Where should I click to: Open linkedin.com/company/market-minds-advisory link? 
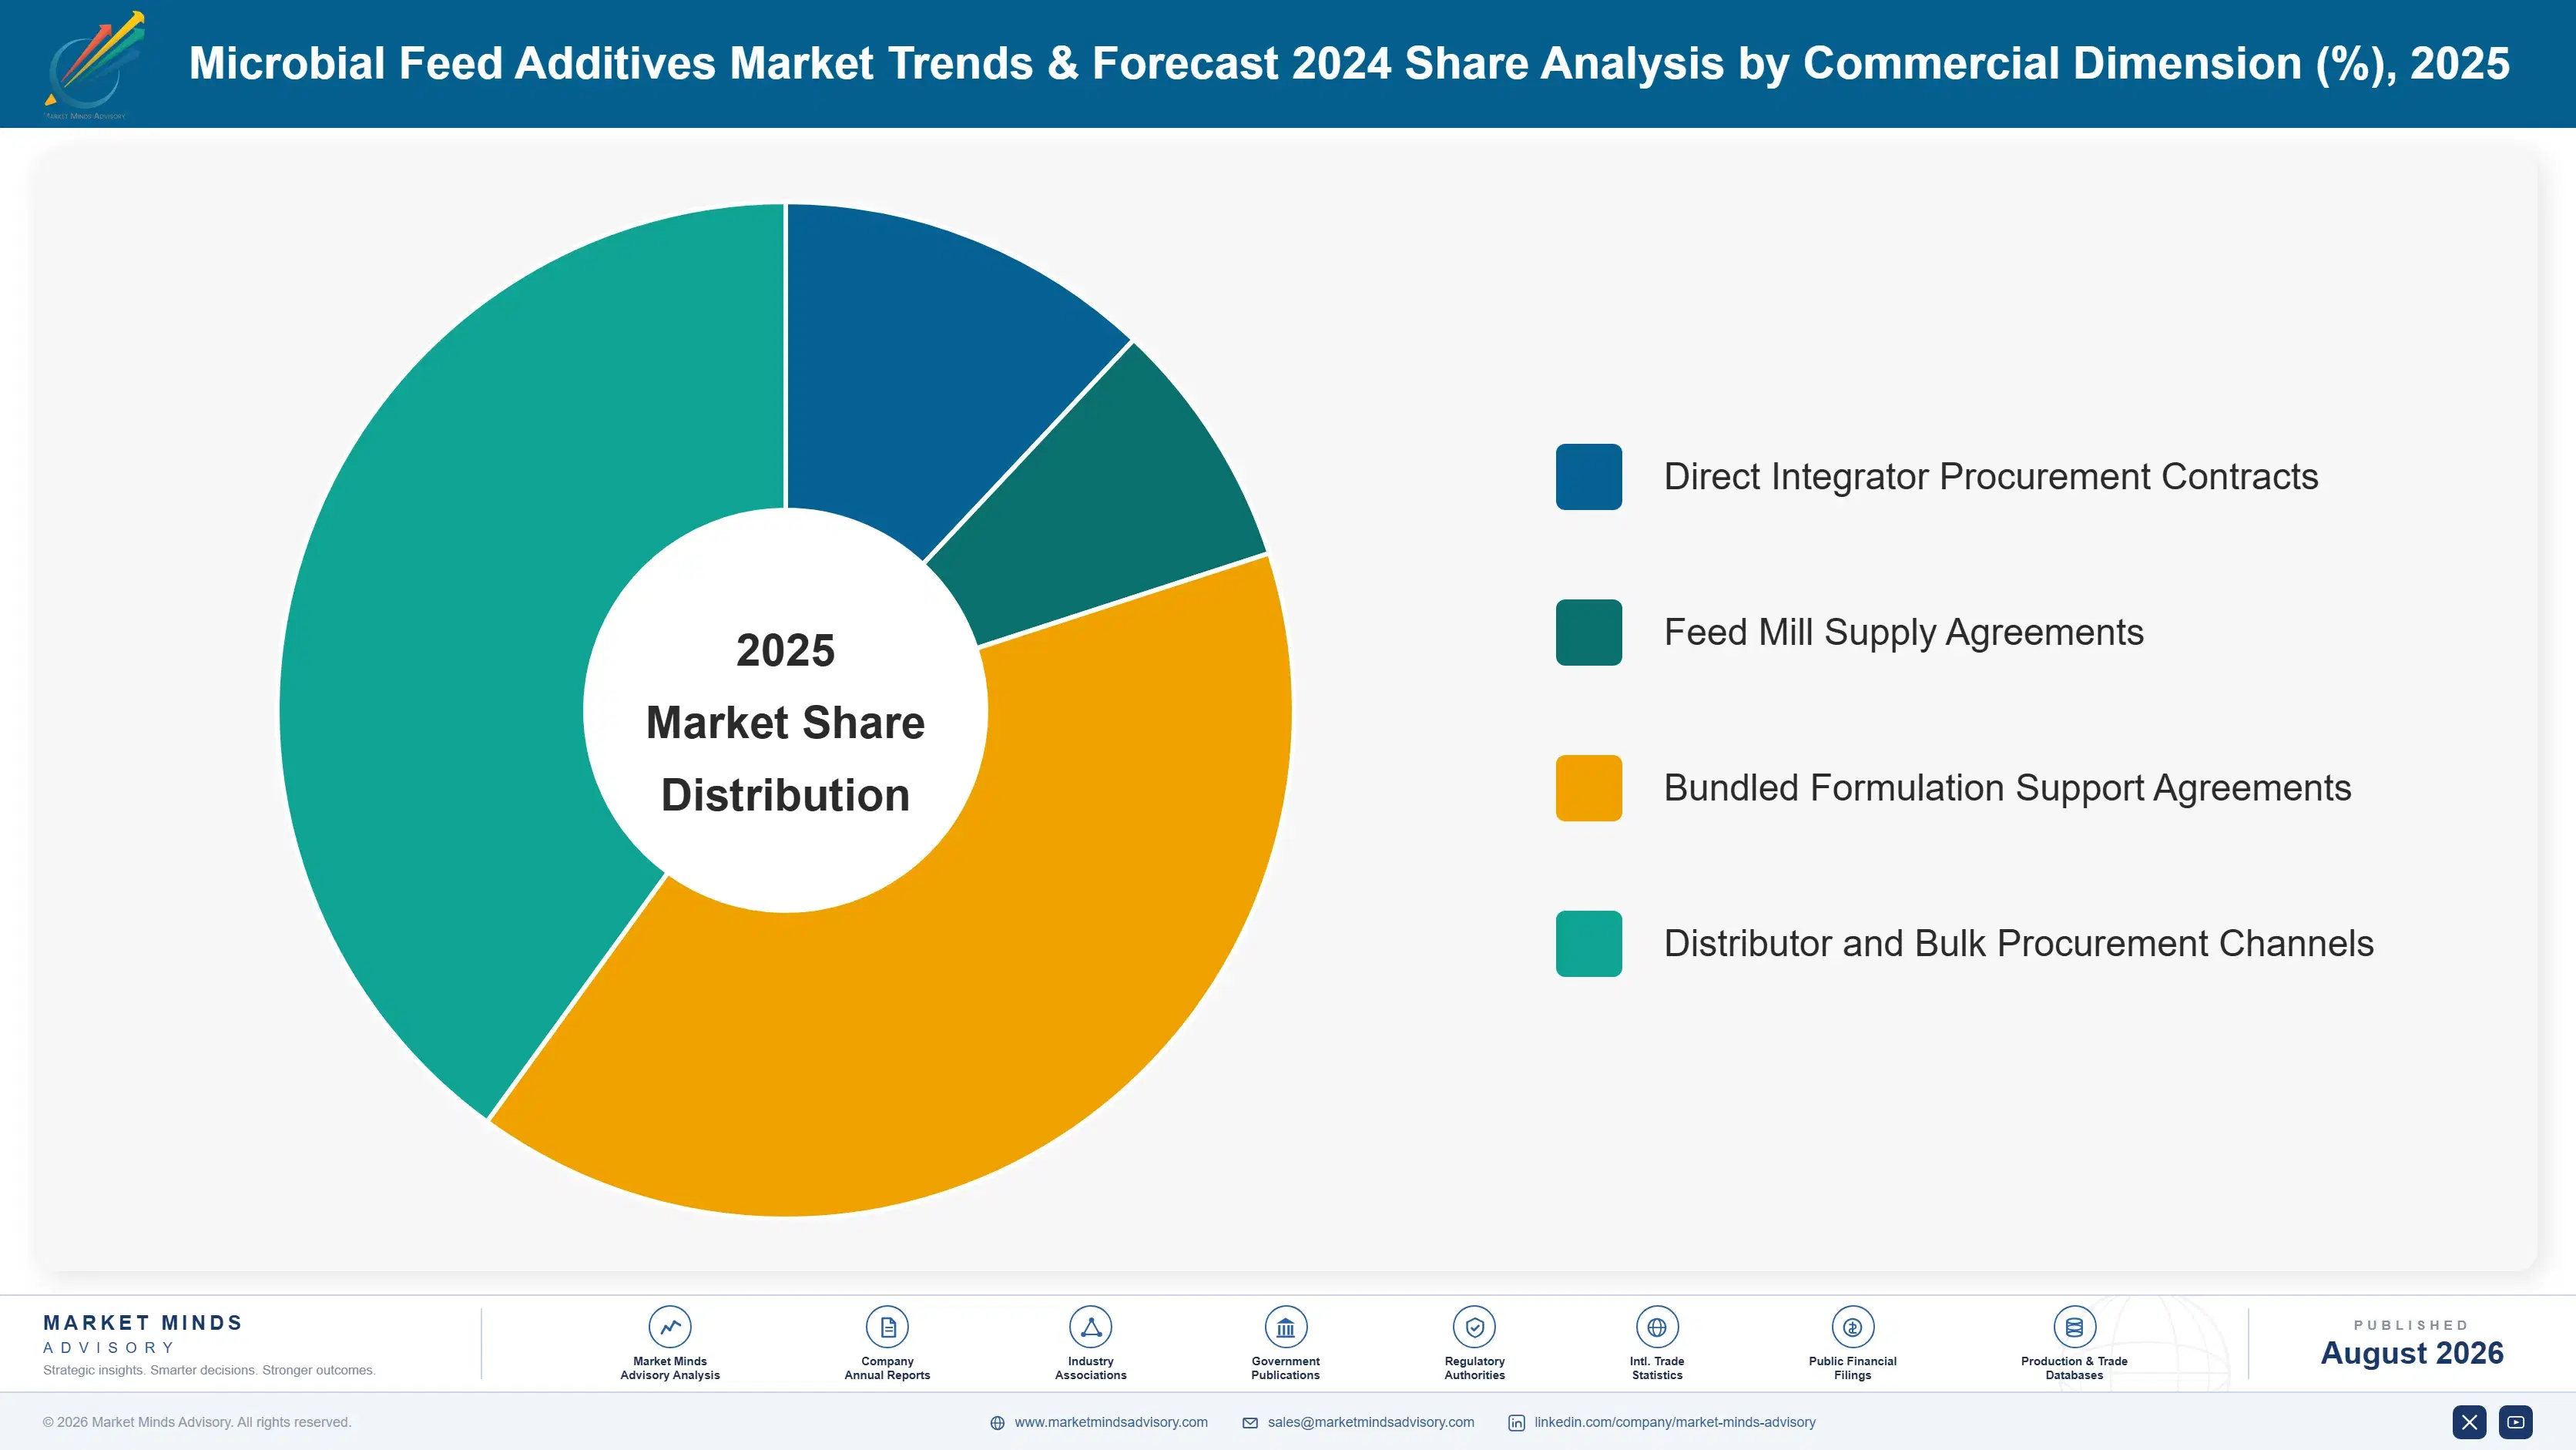pos(1675,1422)
